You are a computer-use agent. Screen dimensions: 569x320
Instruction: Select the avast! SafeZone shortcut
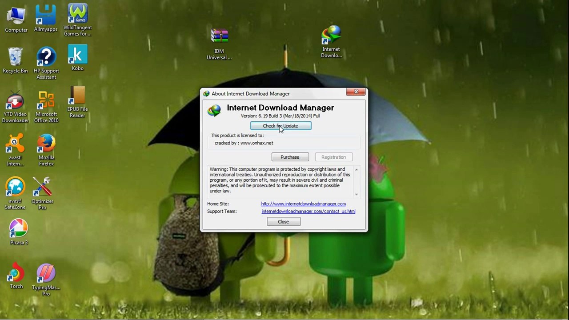(15, 194)
